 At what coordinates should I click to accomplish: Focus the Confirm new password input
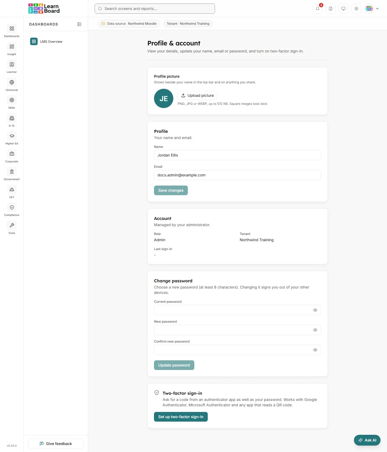[238, 350]
